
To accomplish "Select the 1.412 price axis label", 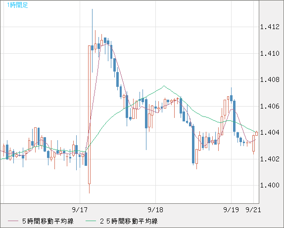I will click(270, 27).
